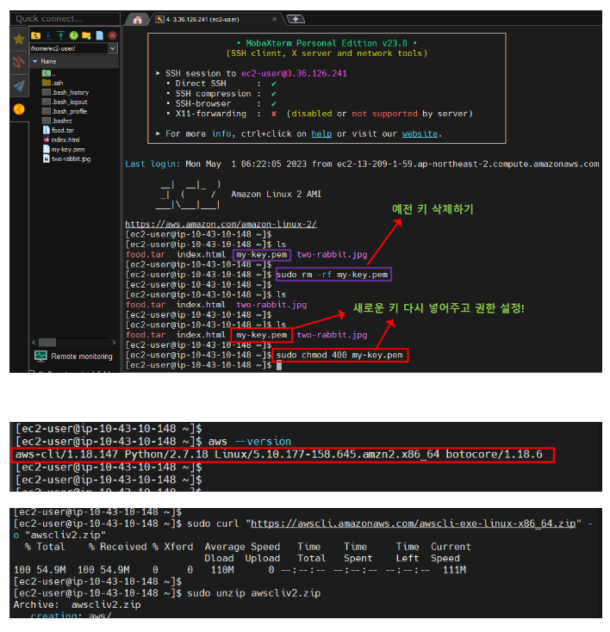This screenshot has width=610, height=632.
Task: Click the file list horizontal scrollbar thumb
Action: [x=47, y=343]
